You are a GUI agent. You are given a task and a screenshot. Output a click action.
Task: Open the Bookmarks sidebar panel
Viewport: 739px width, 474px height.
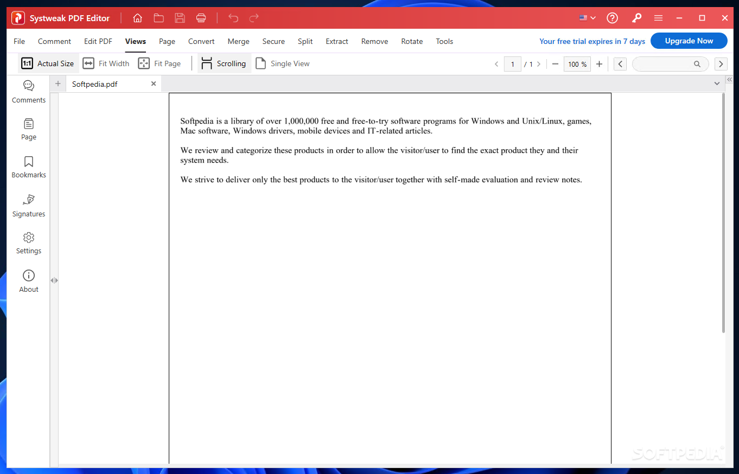click(x=29, y=167)
